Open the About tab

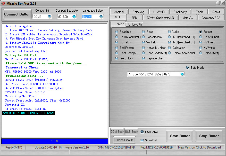pyautogui.click(x=216, y=12)
